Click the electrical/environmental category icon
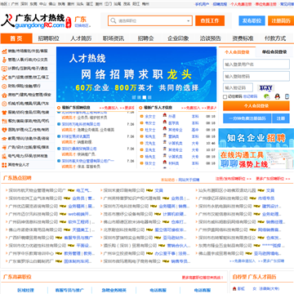The height and width of the screenshot is (294, 294). coord(4,156)
